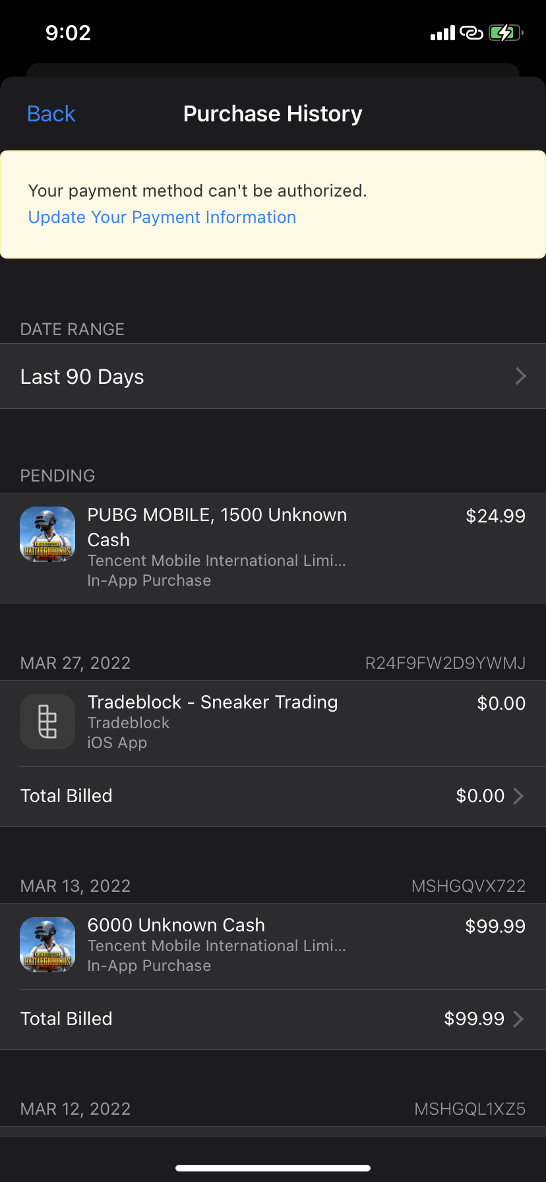Tap the cellular signal bars icon
Image resolution: width=546 pixels, height=1182 pixels.
[x=442, y=33]
